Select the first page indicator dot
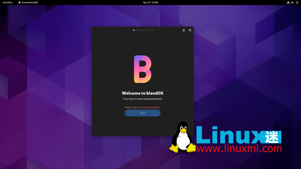The image size is (301, 169). pos(133,30)
